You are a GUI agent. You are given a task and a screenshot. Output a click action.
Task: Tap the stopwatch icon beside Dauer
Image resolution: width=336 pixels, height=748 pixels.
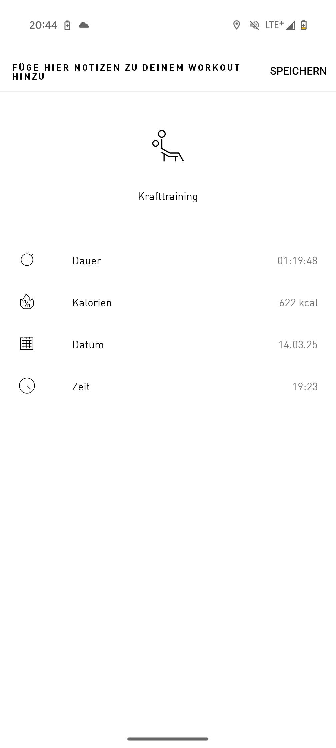[x=27, y=259]
